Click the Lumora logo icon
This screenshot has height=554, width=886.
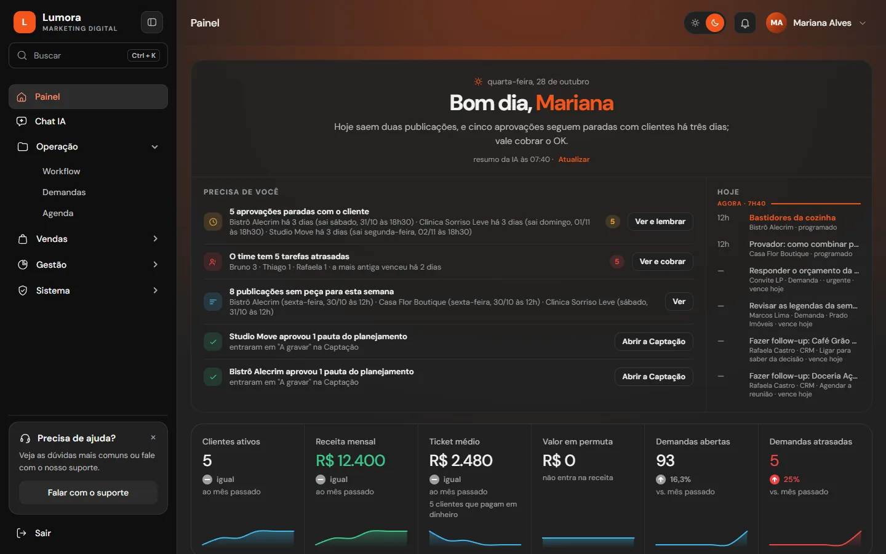tap(25, 22)
